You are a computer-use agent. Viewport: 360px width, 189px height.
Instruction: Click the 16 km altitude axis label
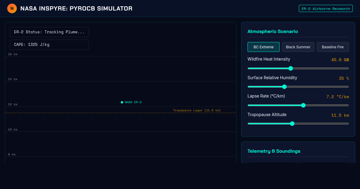(13, 54)
